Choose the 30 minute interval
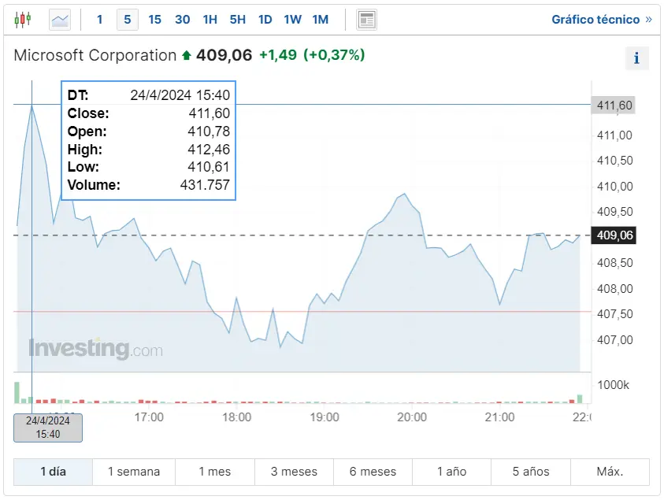The height and width of the screenshot is (500, 664). 182,20
